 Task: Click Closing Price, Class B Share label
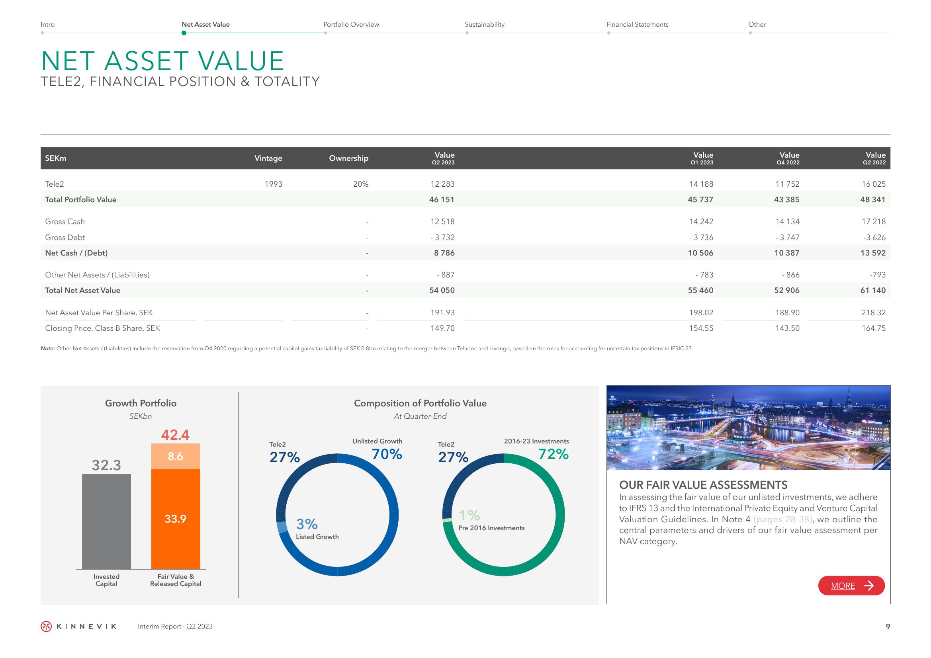102,328
